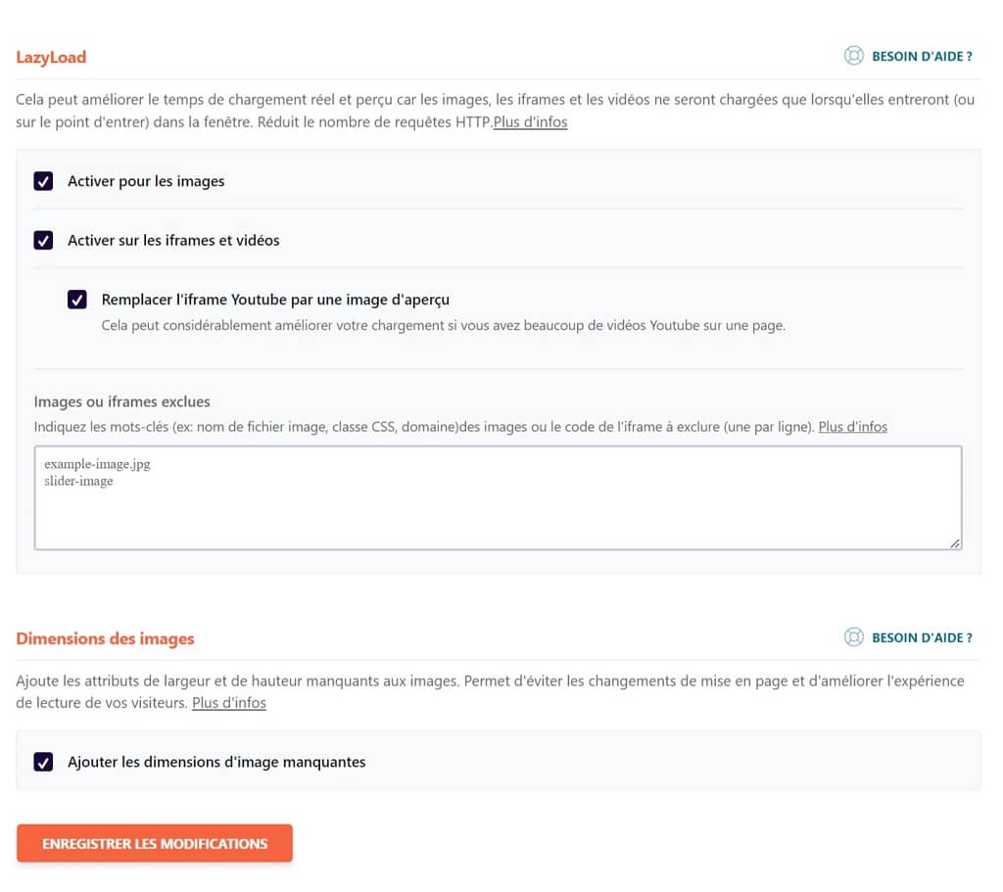Open Plus d'infos link in LazyLoad description
Image resolution: width=1003 pixels, height=892 pixels.
pyautogui.click(x=530, y=121)
